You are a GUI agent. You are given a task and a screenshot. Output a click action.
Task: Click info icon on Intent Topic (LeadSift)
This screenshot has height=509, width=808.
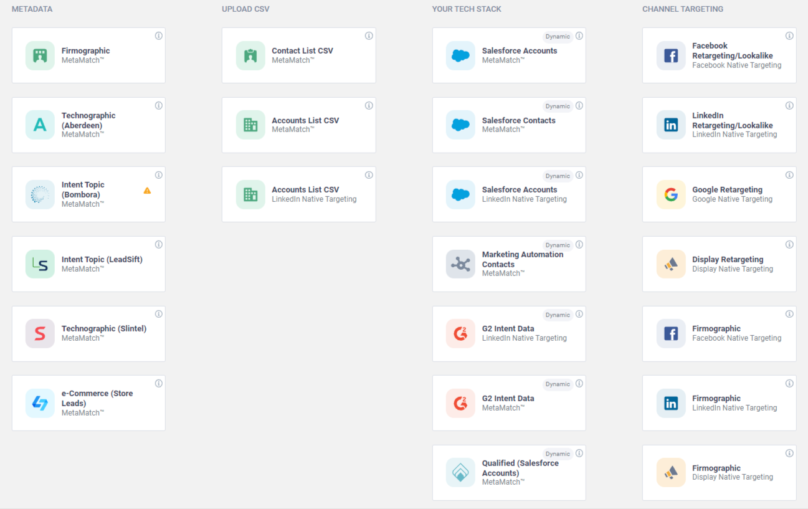(x=159, y=245)
